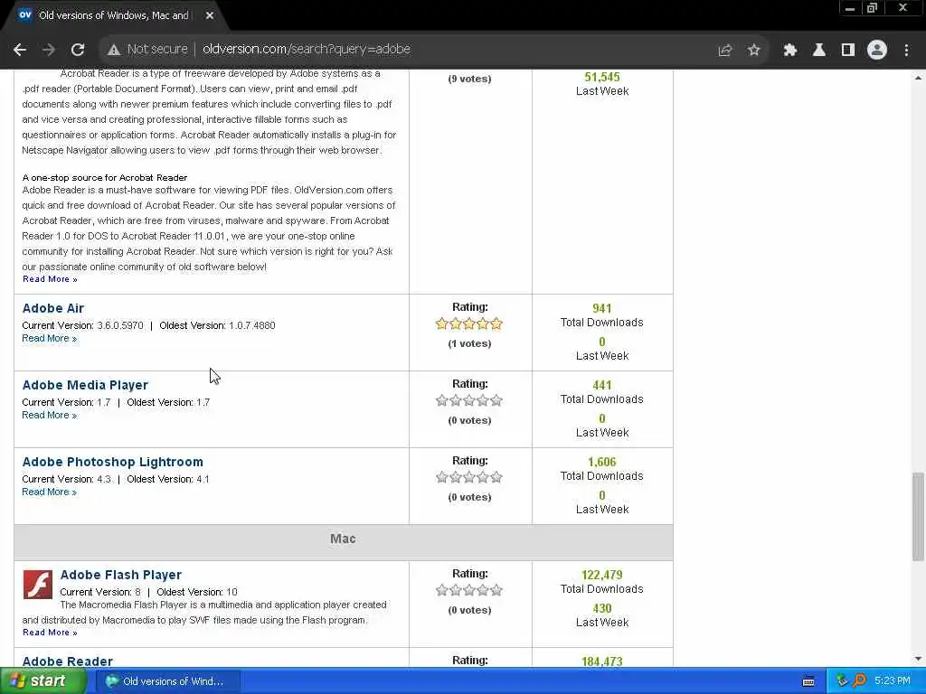Open the Adobe Media Player link
Screen dimensions: 926x694
(x=85, y=385)
